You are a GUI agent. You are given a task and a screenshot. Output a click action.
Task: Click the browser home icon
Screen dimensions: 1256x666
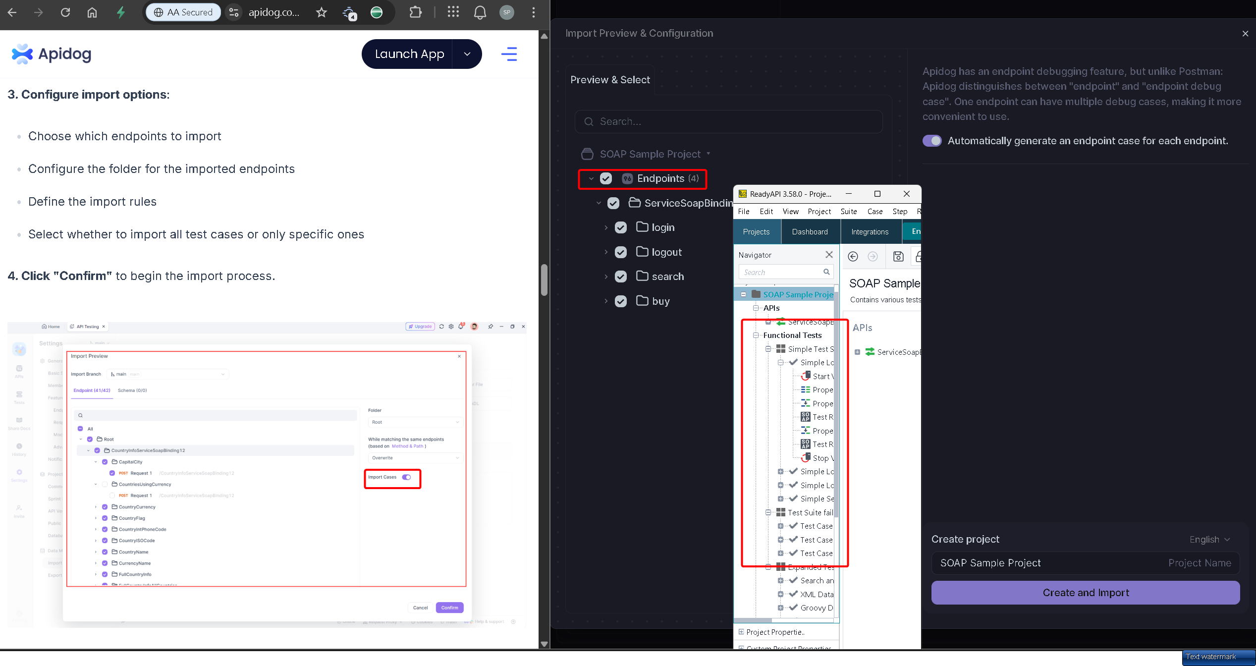[92, 12]
